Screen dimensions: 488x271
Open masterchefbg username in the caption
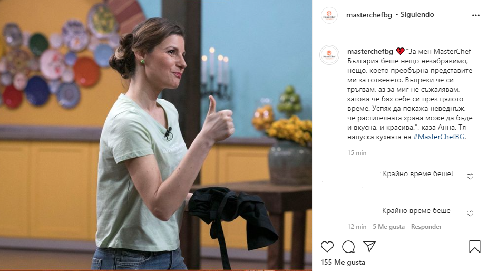pyautogui.click(x=370, y=51)
